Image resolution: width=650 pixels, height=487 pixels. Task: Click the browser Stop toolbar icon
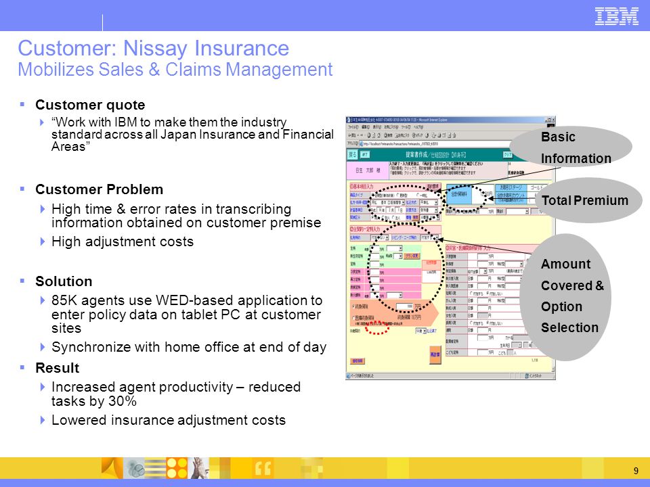(369, 135)
